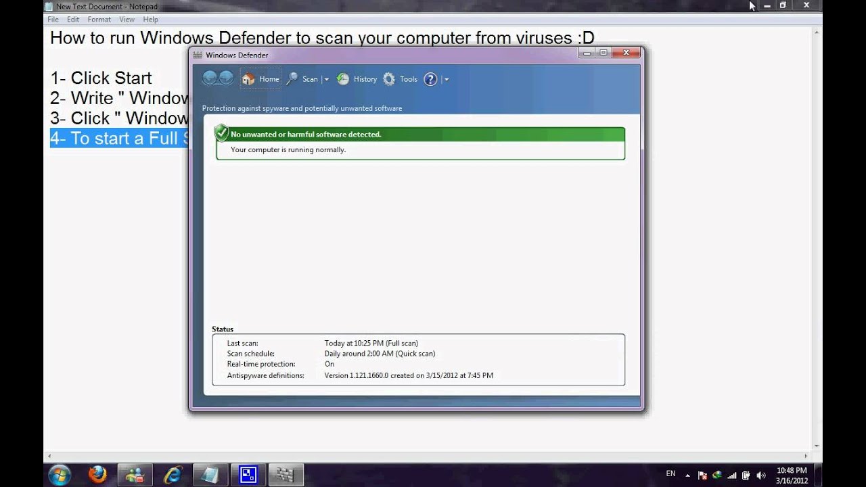Click the Real-time protection 'On' value
Screen dimensions: 866x487
tap(329, 364)
